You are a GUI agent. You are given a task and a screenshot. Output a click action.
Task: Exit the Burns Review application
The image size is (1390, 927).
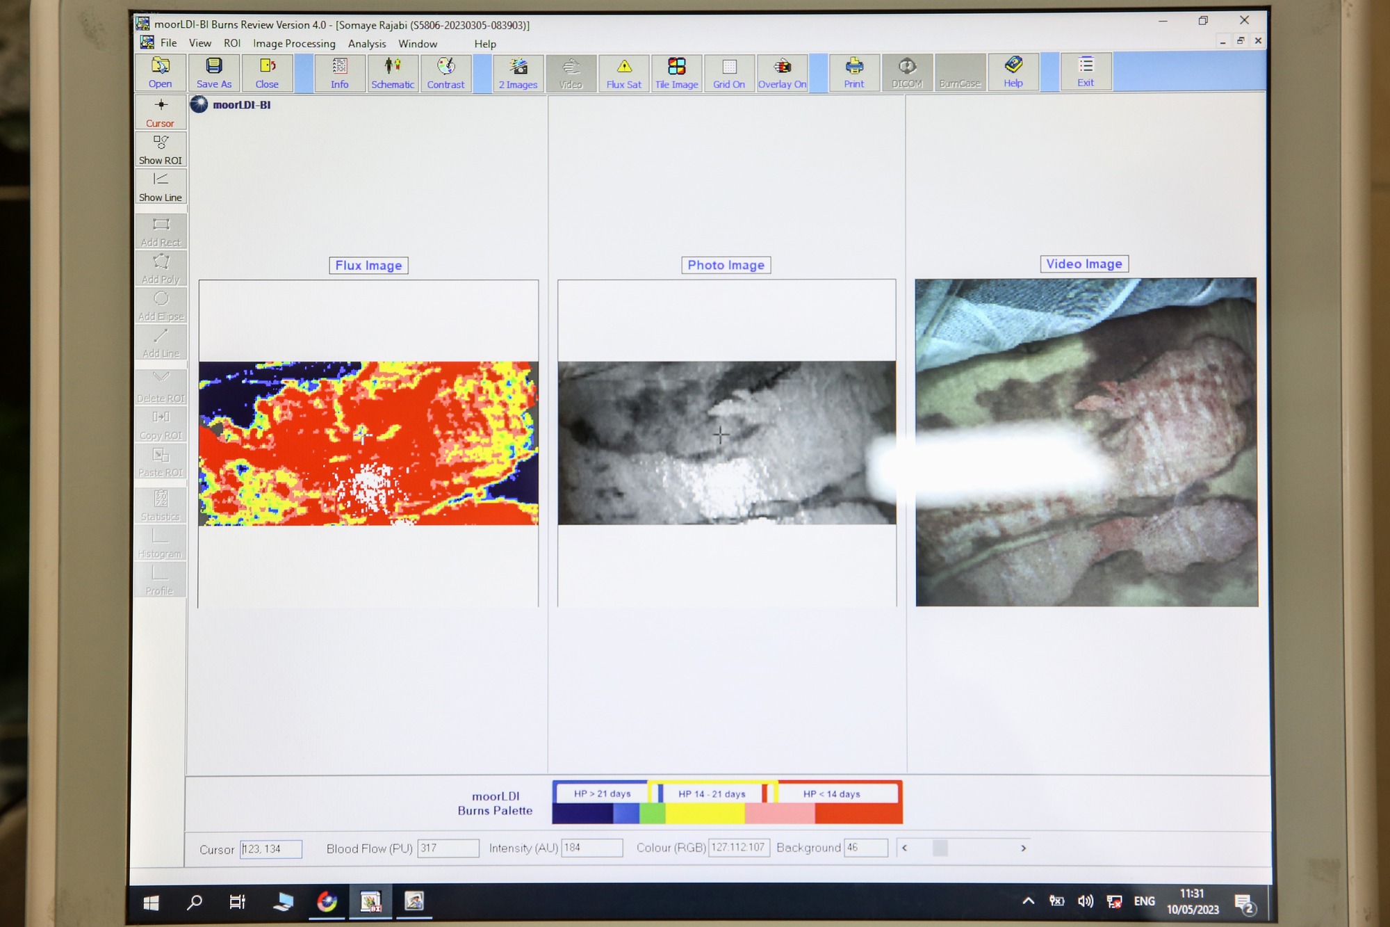[x=1086, y=72]
